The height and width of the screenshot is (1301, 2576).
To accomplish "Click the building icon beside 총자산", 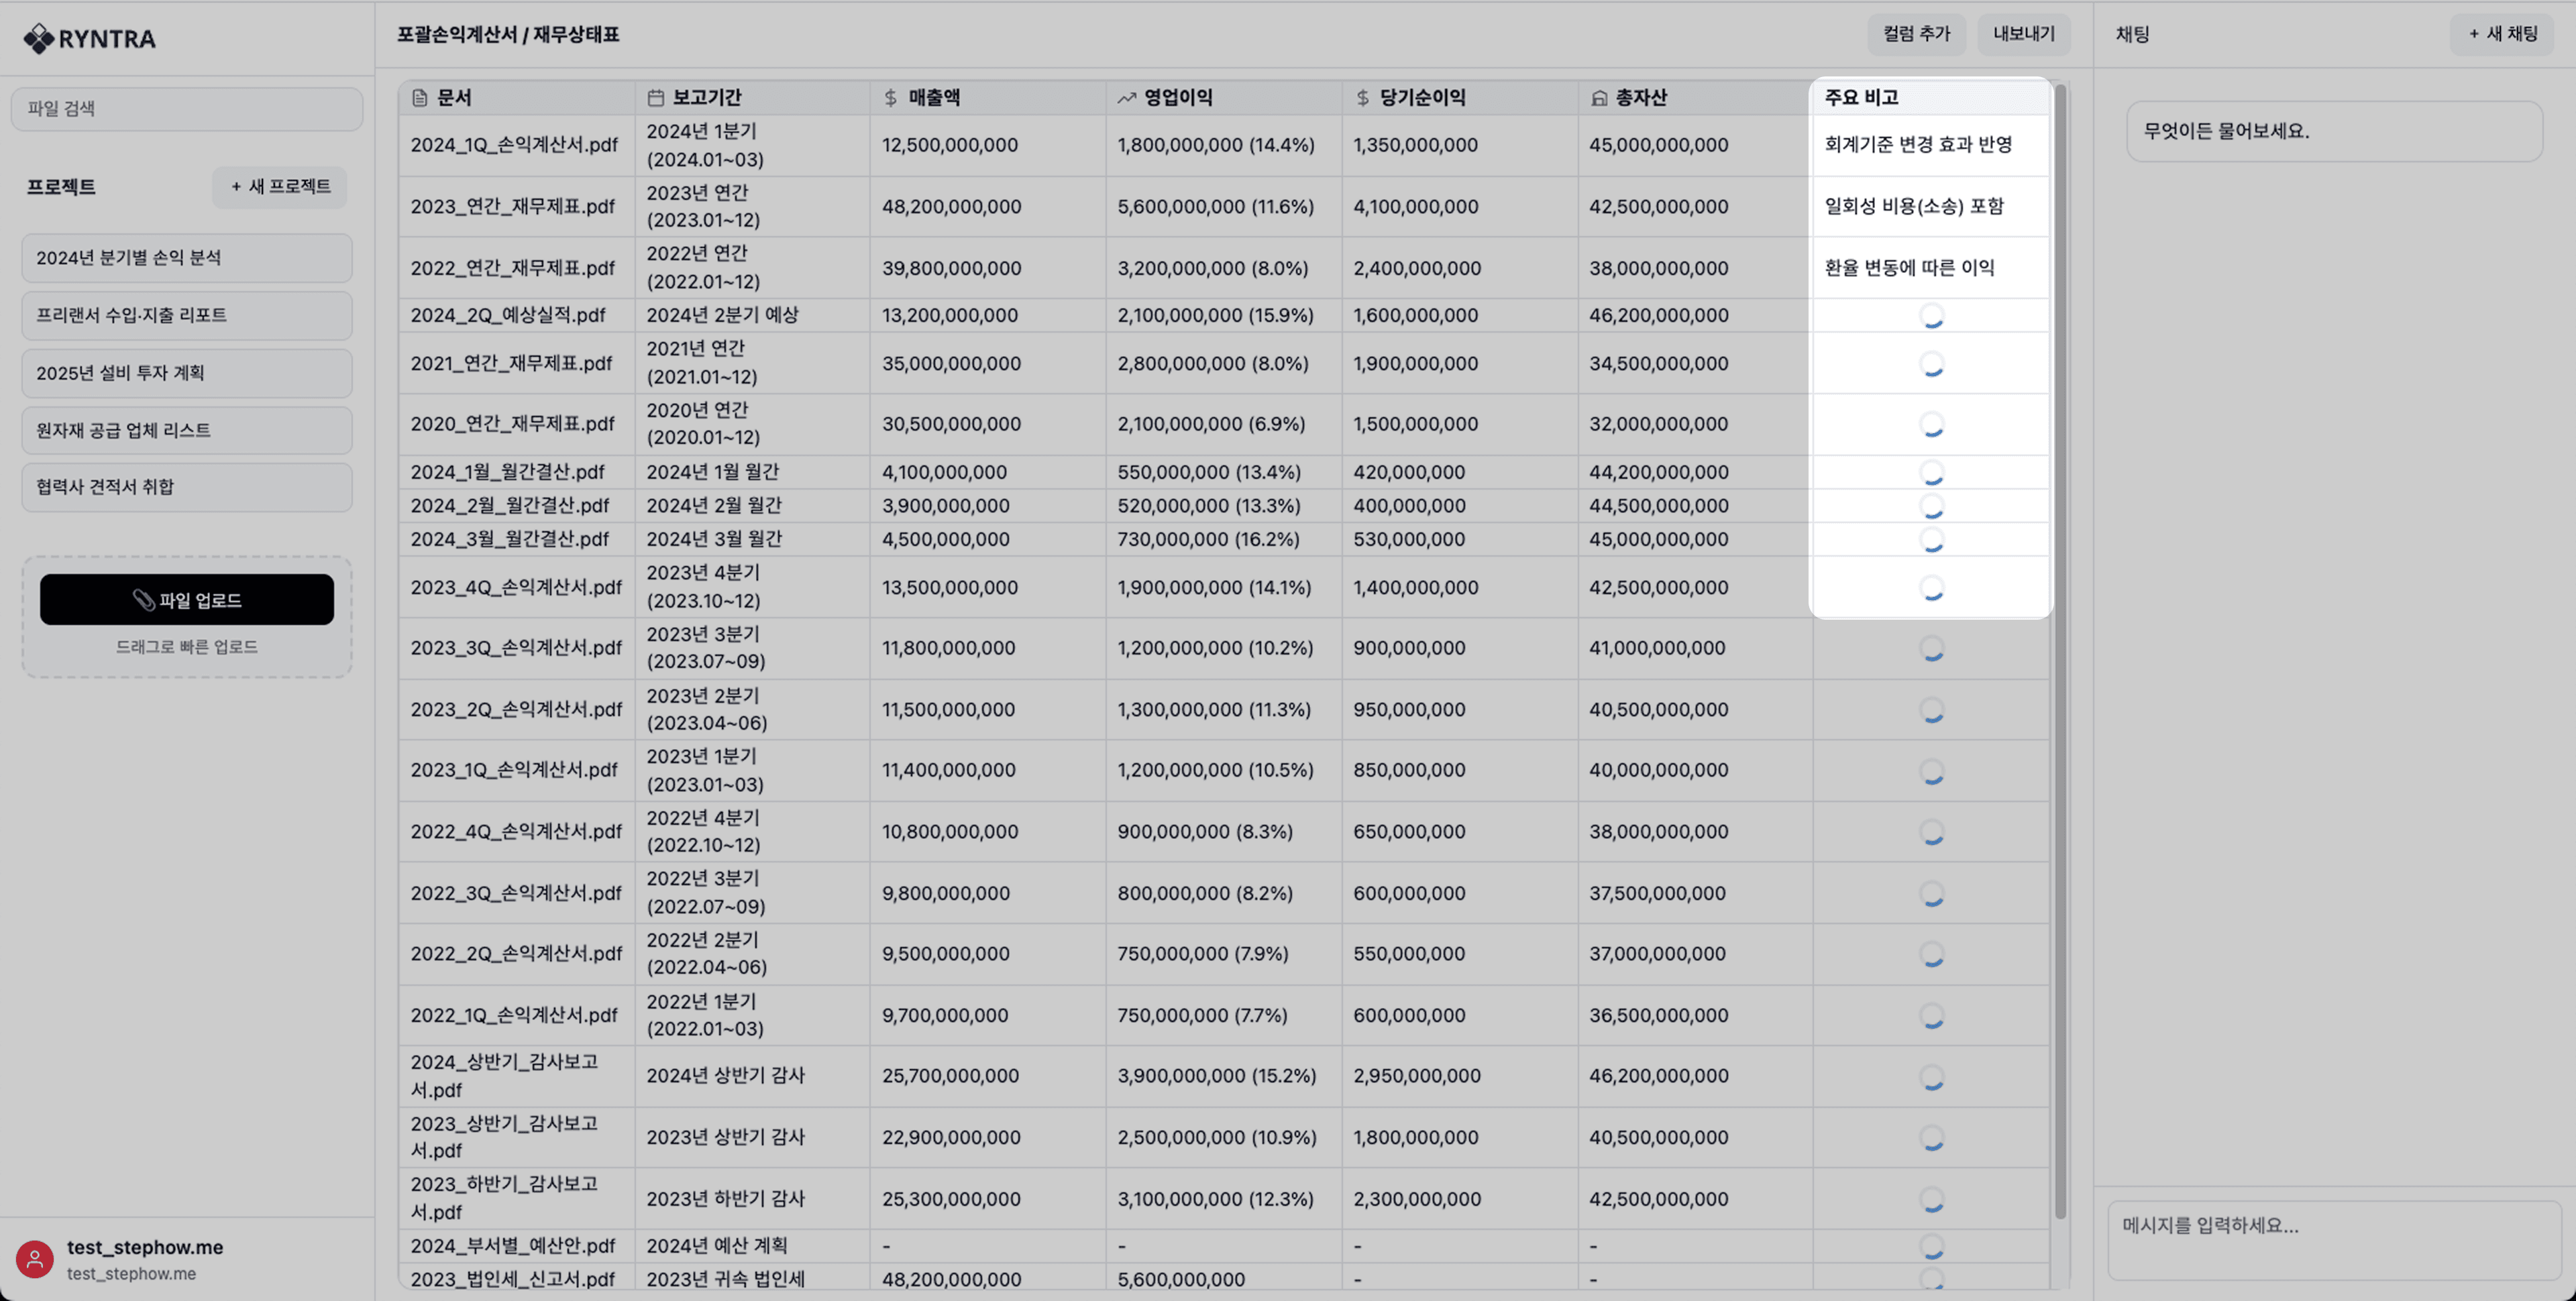I will (x=1599, y=98).
